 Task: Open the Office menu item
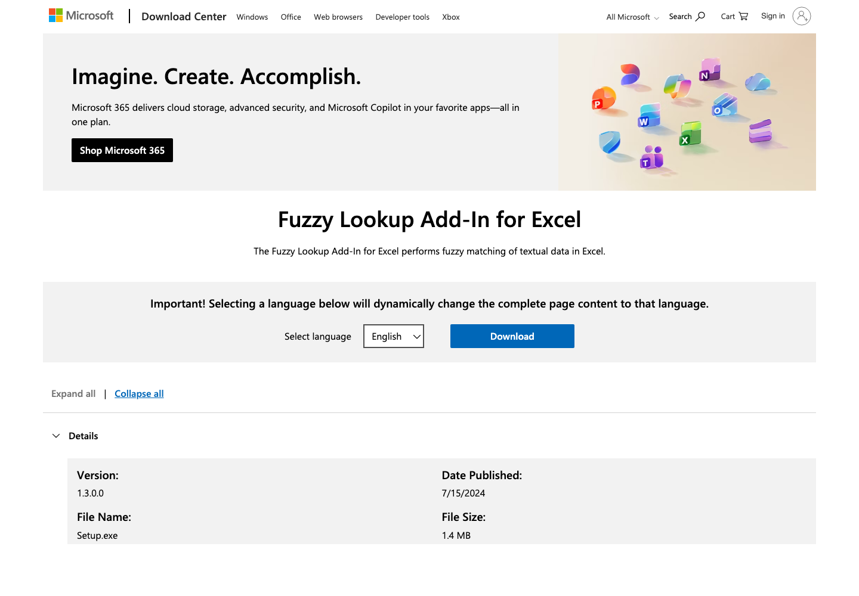(291, 17)
